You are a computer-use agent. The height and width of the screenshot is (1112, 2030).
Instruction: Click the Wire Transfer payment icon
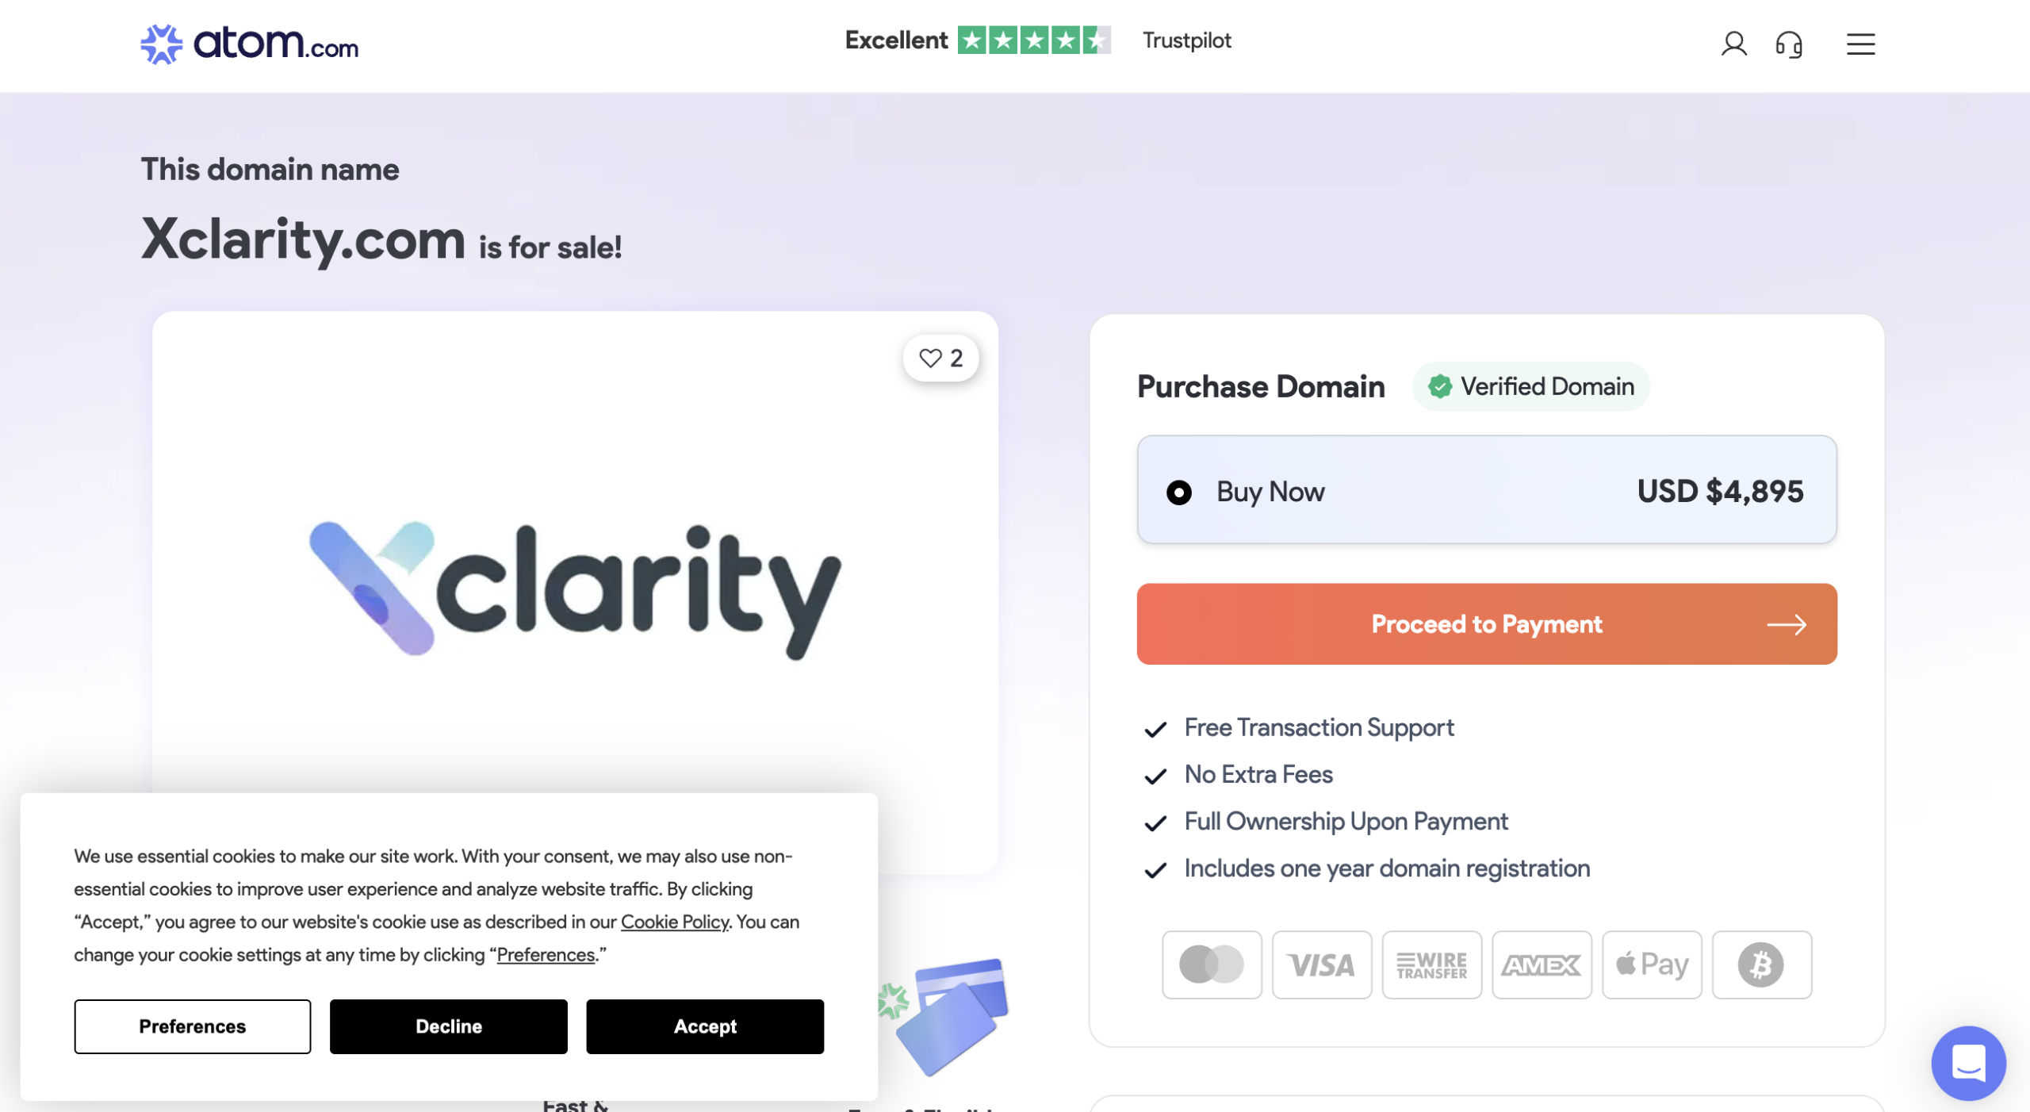point(1431,964)
